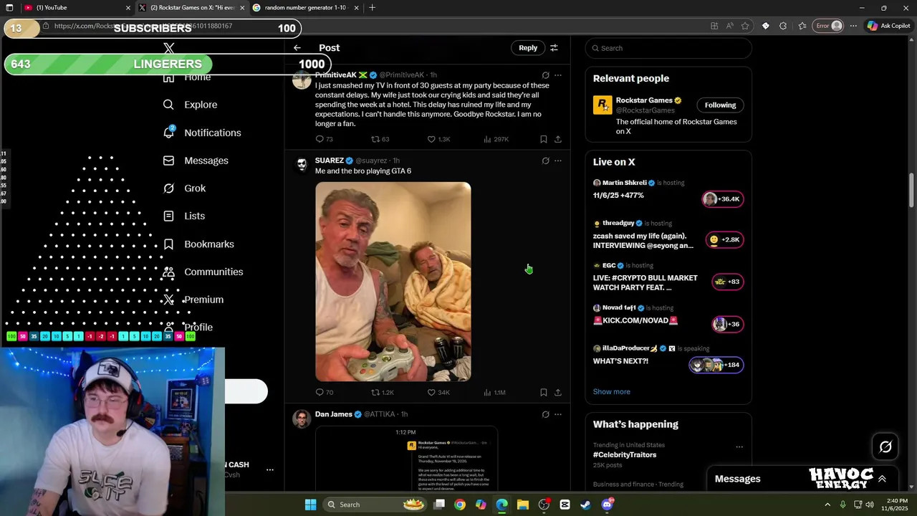
Task: Open reply sorting filter icon next to Reply
Action: (x=554, y=48)
